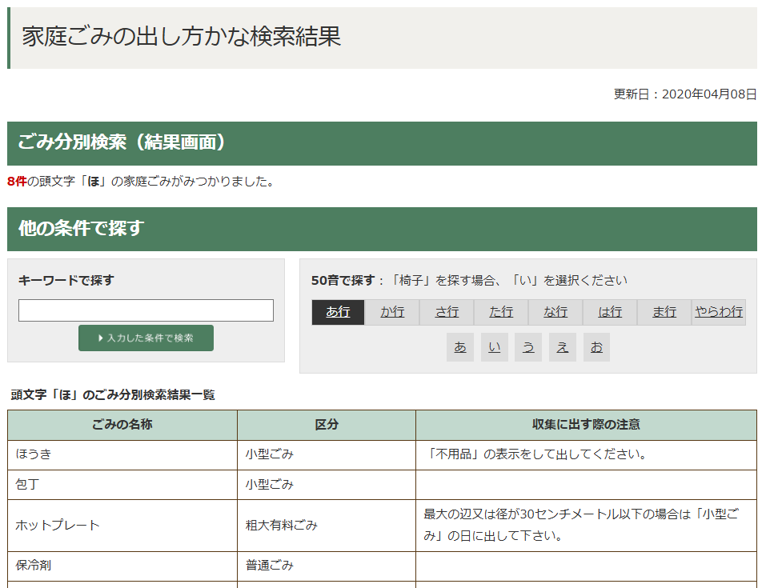Click the あ character link
The width and height of the screenshot is (766, 588).
(x=460, y=347)
